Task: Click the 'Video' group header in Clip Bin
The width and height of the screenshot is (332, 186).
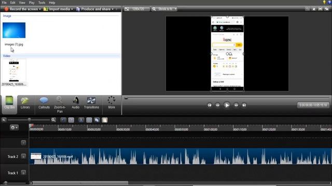Action: click(7, 56)
